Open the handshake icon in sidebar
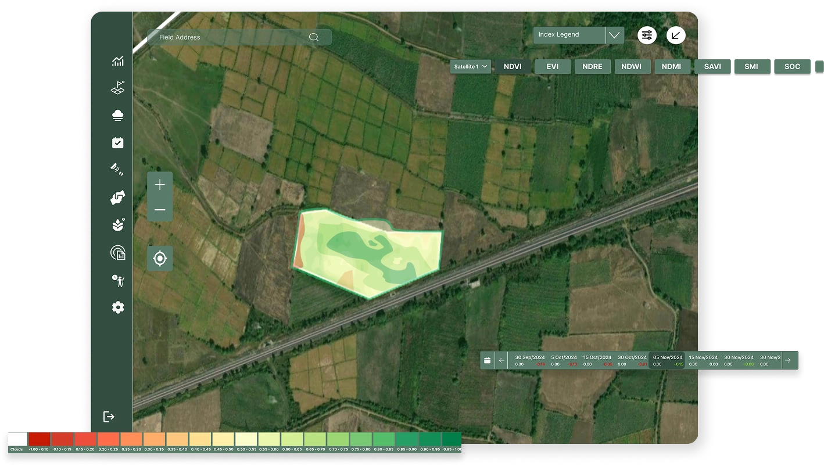Image resolution: width=824 pixels, height=466 pixels. point(118,198)
